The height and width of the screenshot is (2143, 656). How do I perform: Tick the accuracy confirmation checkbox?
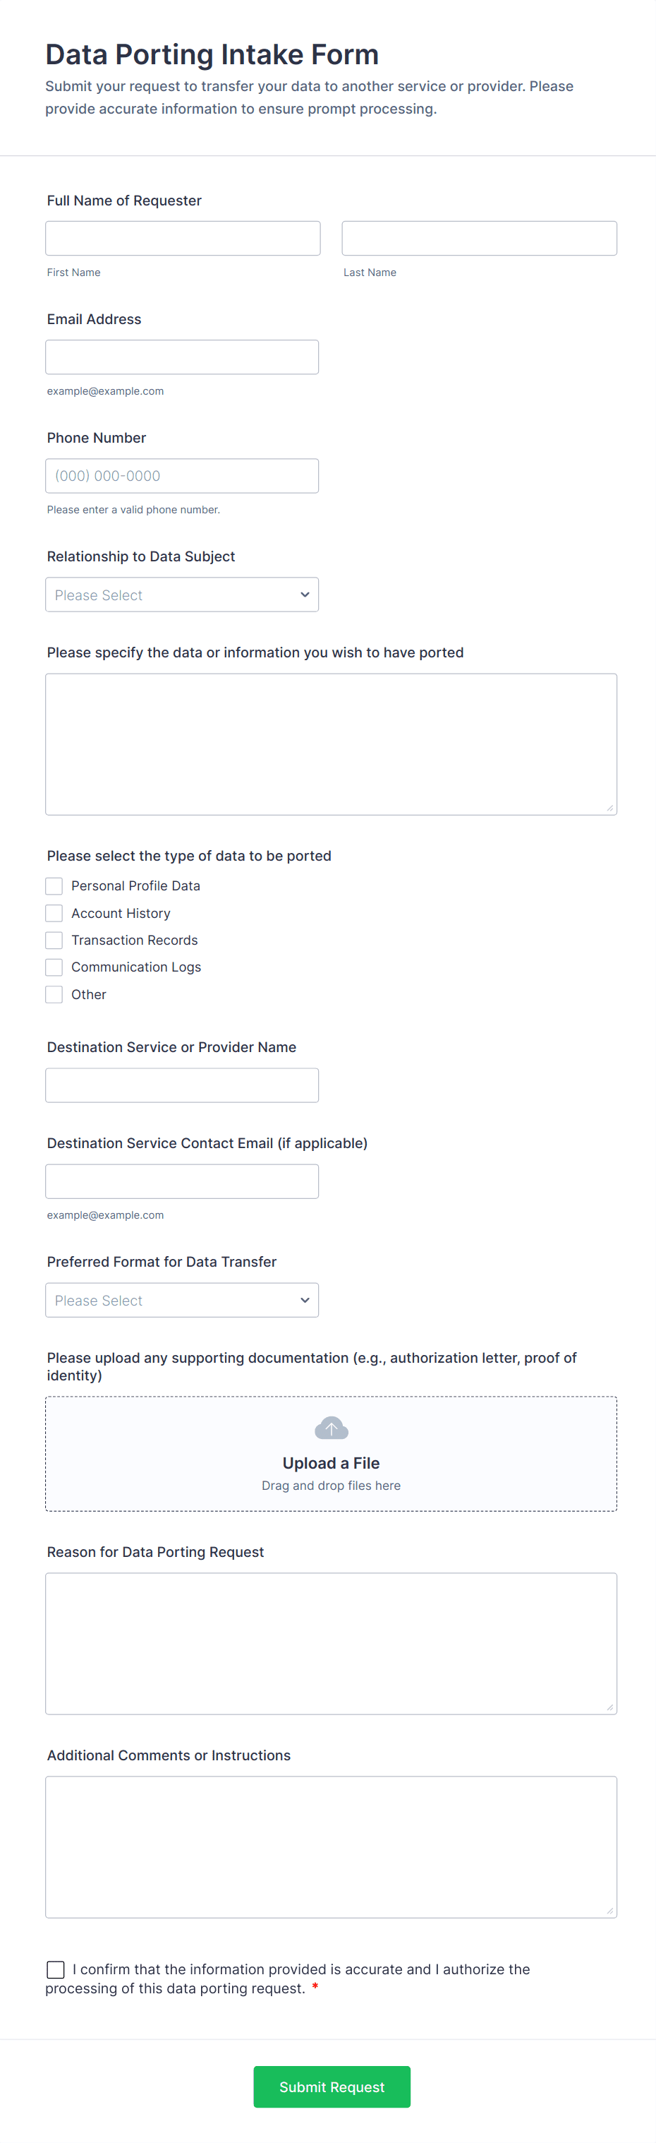[x=56, y=1969]
